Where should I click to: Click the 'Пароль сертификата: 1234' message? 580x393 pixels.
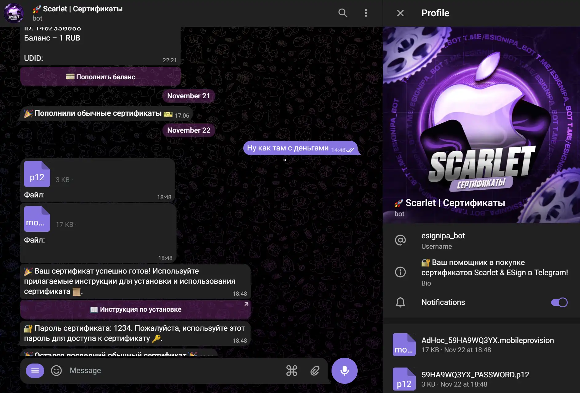(136, 333)
